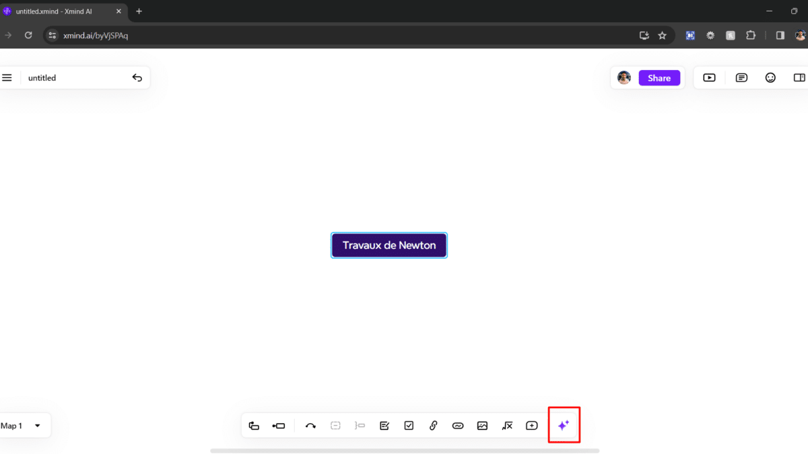Add a to-do checkbox to topic
This screenshot has height=454, width=808.
pos(409,426)
